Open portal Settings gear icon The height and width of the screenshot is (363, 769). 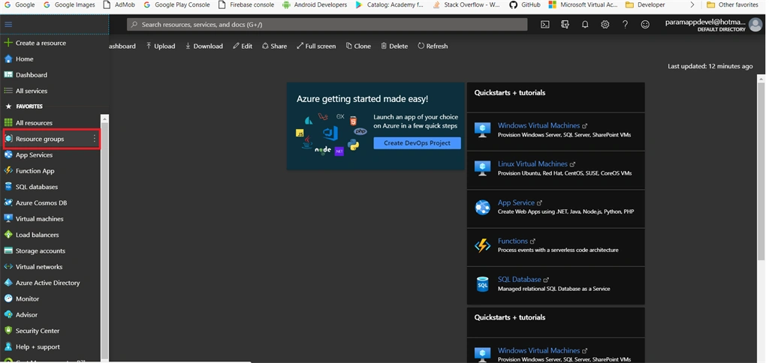point(605,25)
